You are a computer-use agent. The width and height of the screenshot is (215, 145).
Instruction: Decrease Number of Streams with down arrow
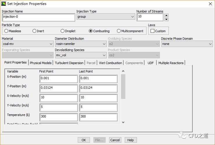point(166,19)
